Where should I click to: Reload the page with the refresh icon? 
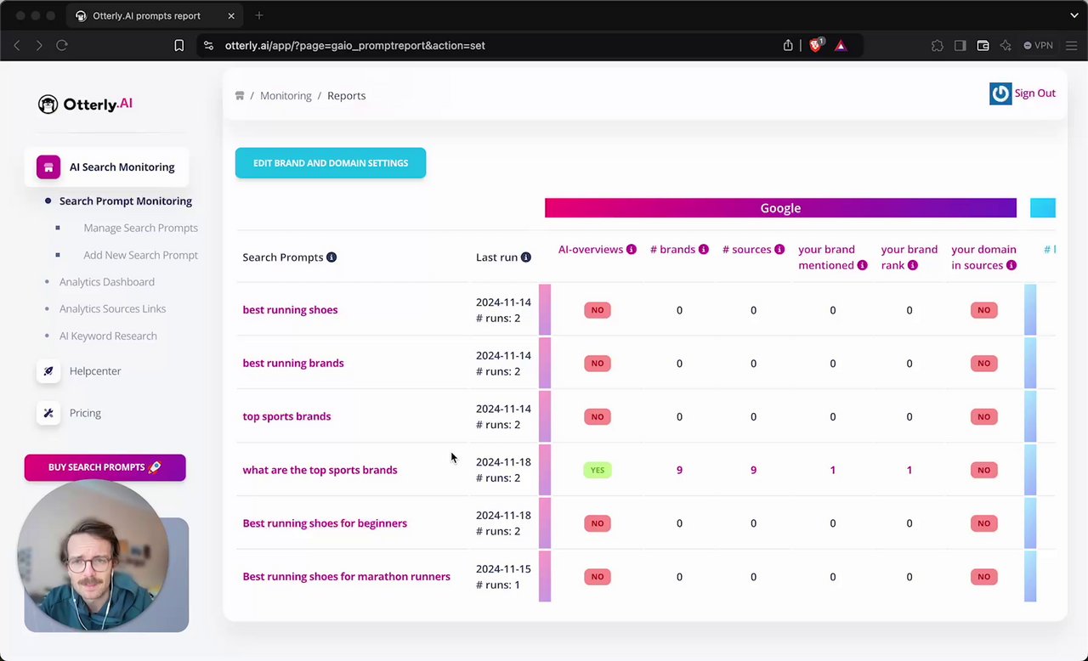tap(62, 46)
